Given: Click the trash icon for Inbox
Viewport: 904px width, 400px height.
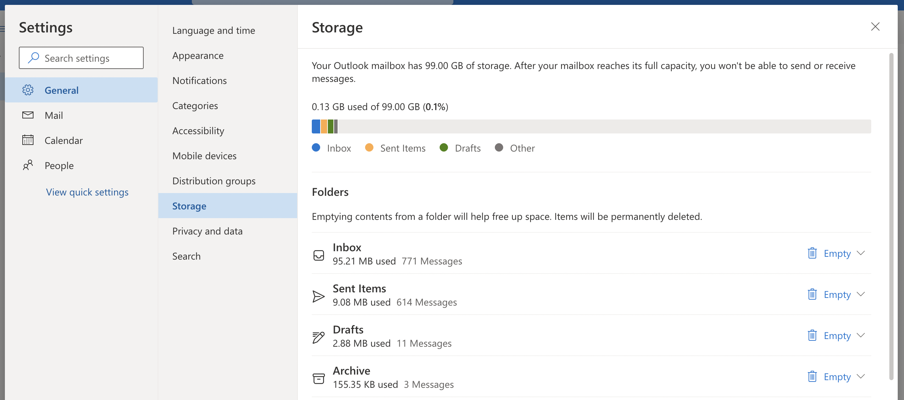Looking at the screenshot, I should (x=812, y=253).
